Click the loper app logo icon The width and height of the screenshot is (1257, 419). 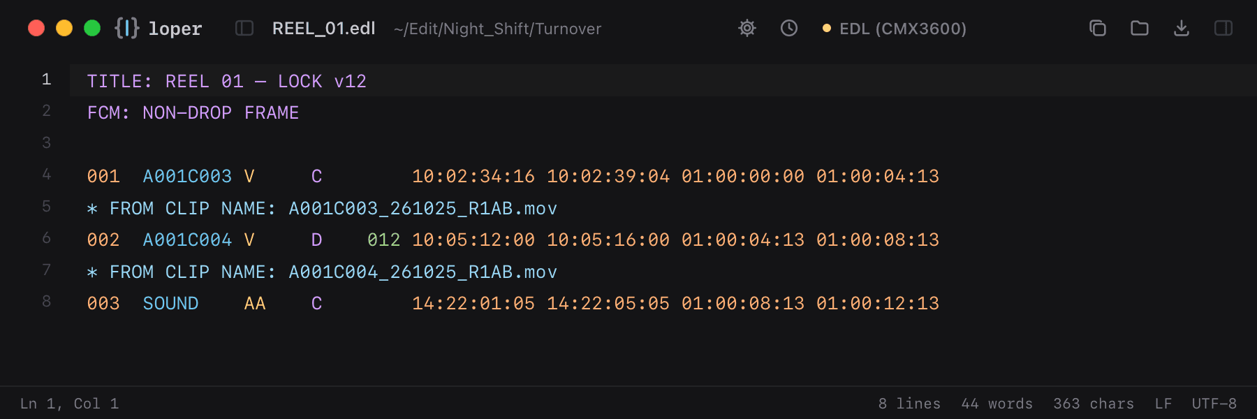tap(127, 28)
